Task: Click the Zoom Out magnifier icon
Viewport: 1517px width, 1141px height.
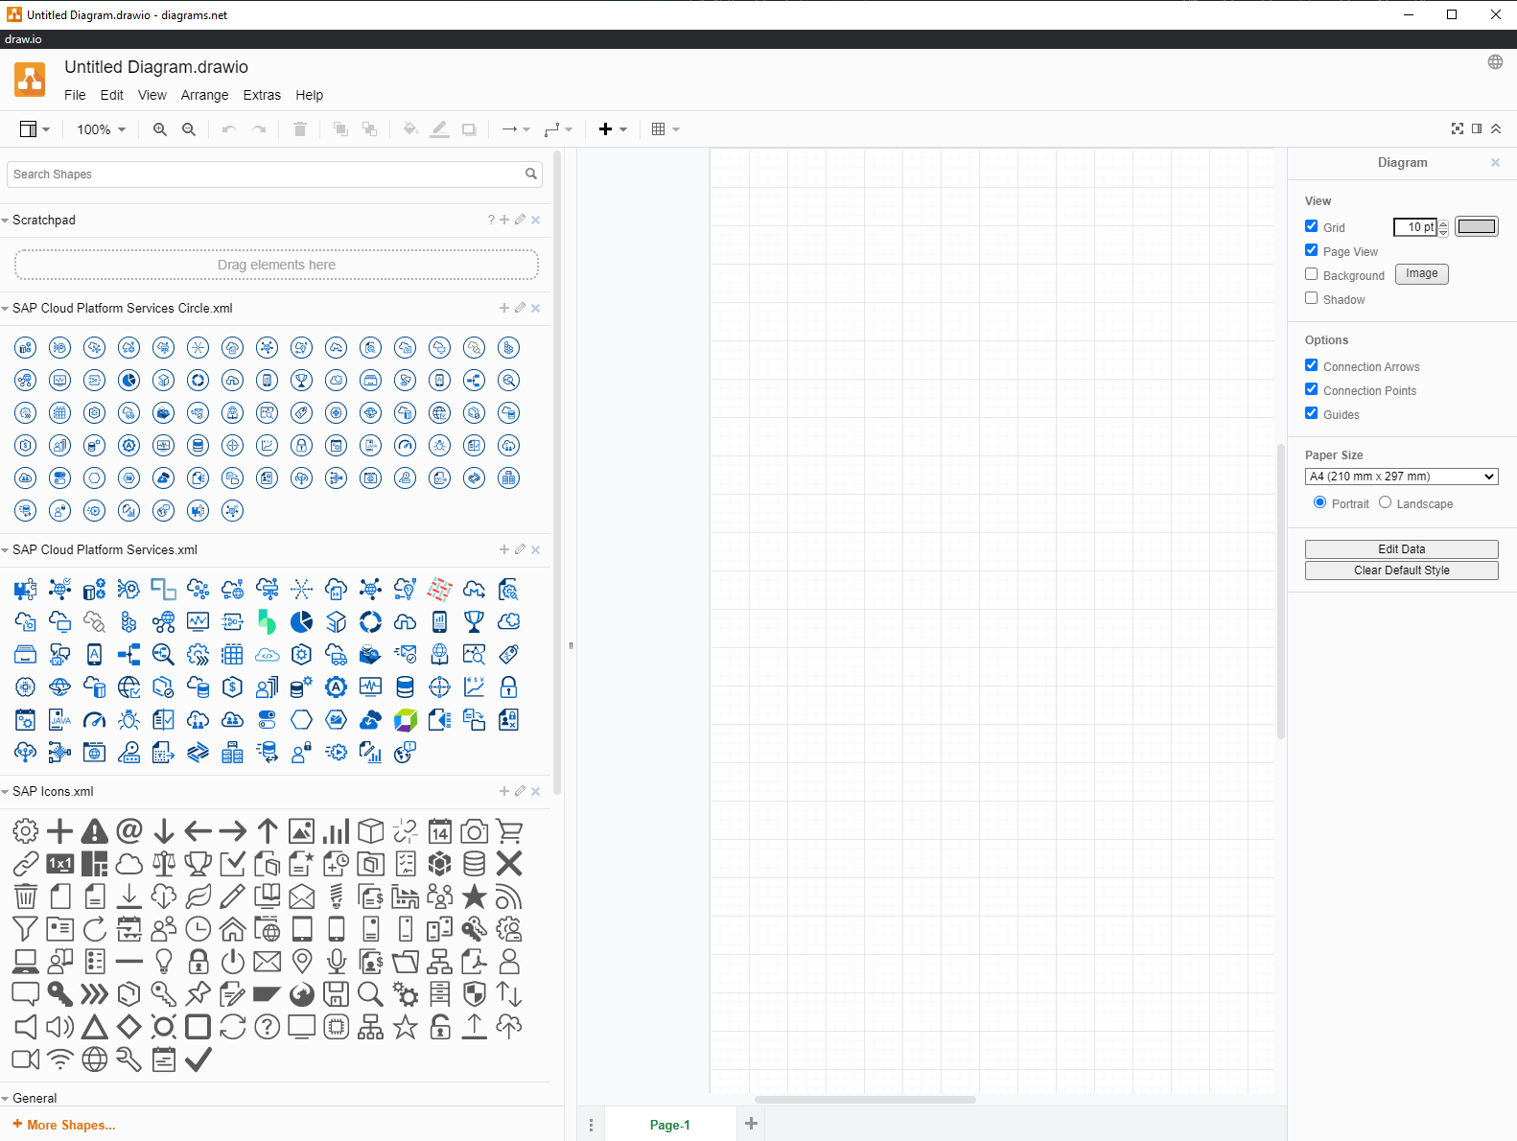Action: pyautogui.click(x=189, y=129)
